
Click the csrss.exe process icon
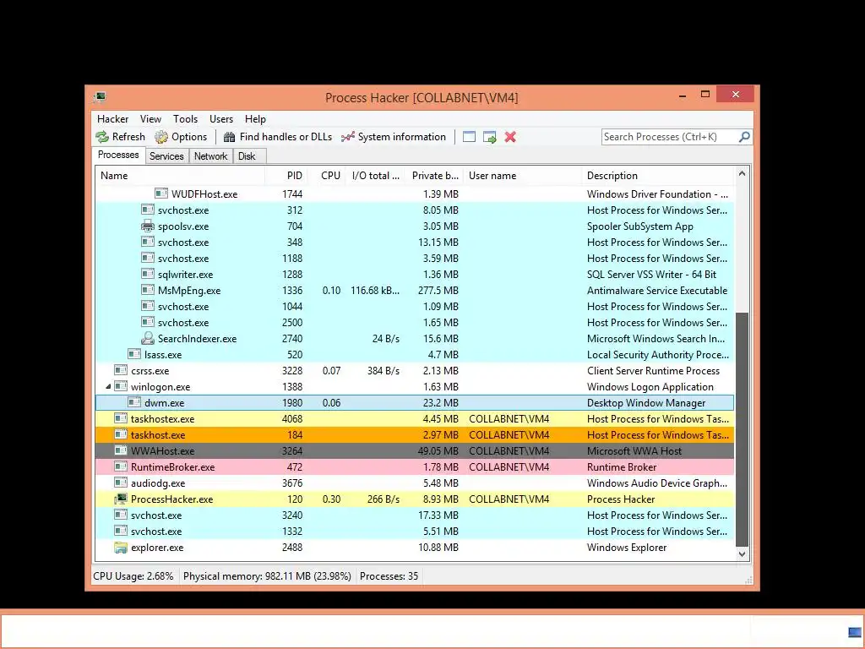[x=120, y=370]
